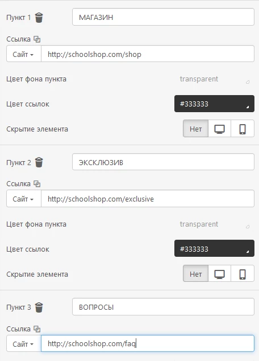The width and height of the screenshot is (259, 361).
Task: Click the schoolshop.com/exclusive URL field
Action: [x=148, y=199]
